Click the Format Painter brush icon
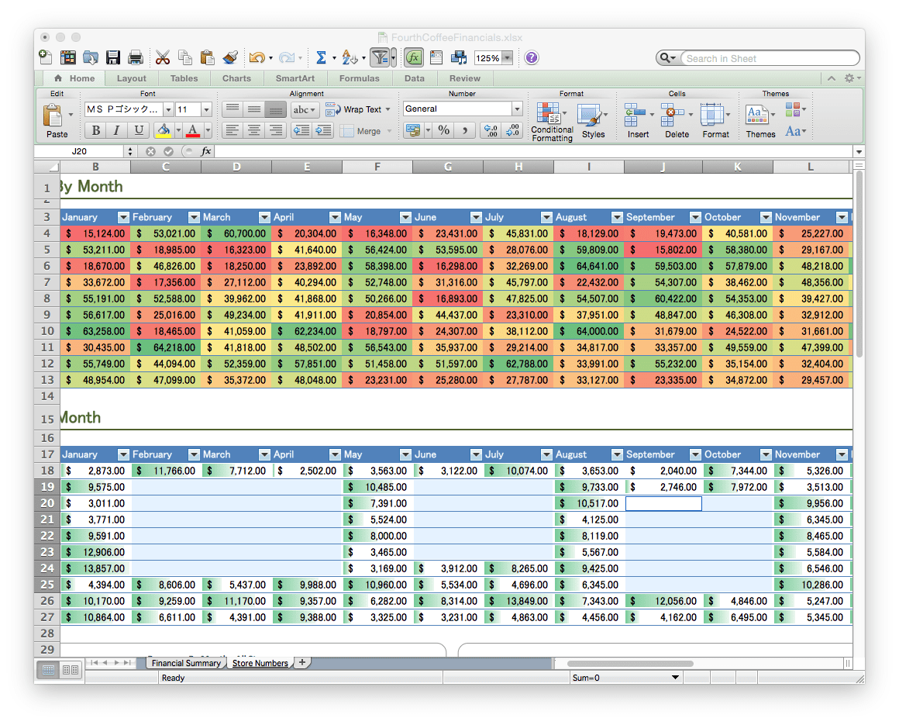This screenshot has width=899, height=725. 230,57
